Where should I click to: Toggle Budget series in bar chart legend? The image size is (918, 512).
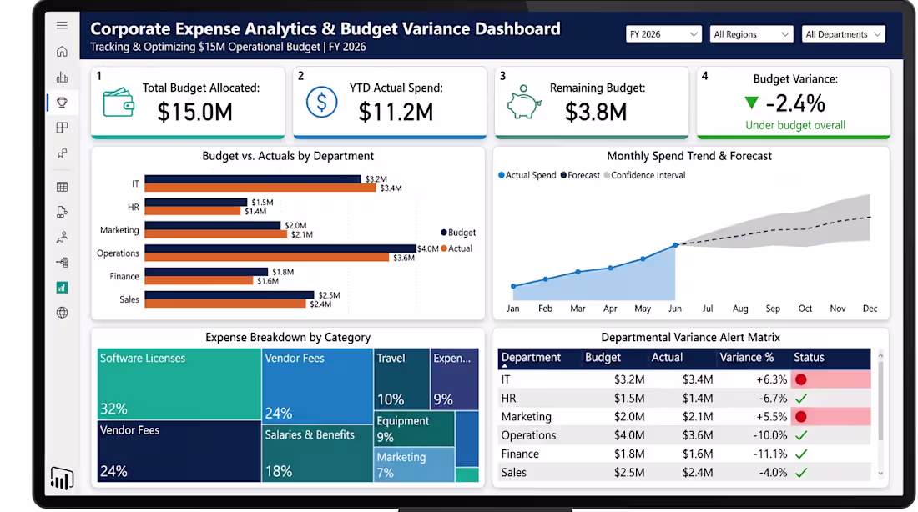458,233
